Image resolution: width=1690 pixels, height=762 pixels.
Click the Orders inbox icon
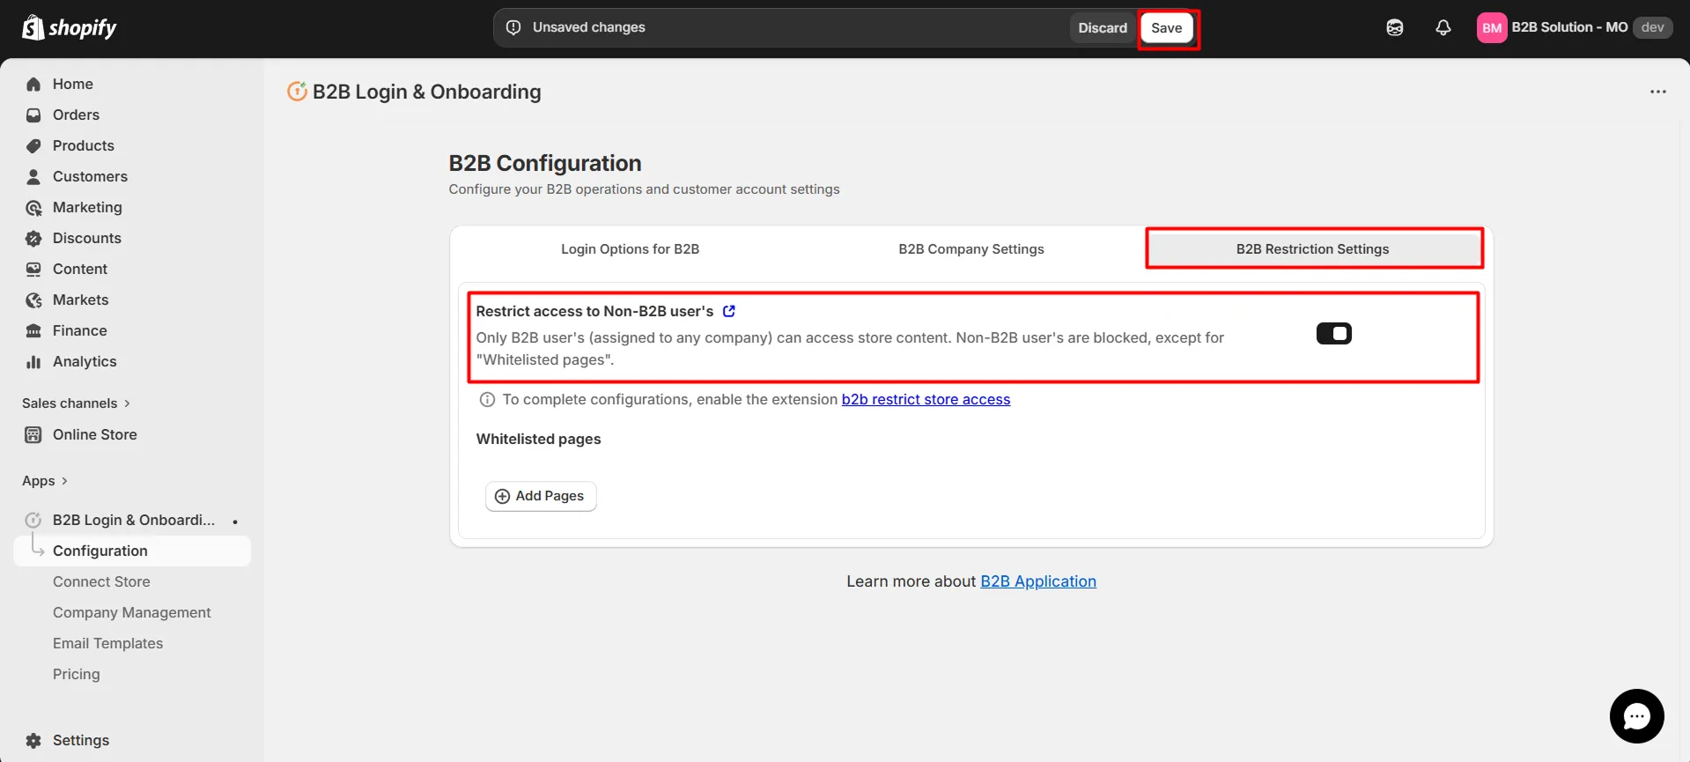[33, 115]
